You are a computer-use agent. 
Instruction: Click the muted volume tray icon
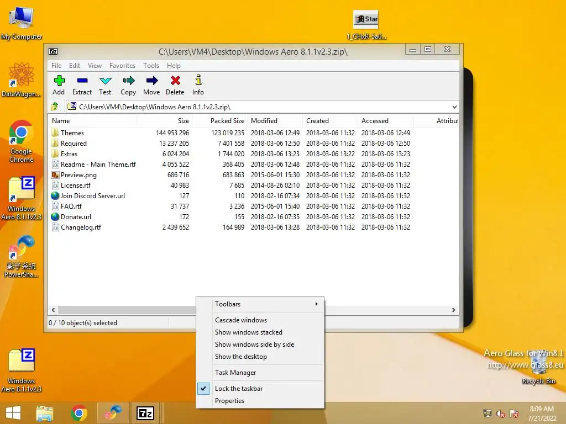(x=500, y=414)
